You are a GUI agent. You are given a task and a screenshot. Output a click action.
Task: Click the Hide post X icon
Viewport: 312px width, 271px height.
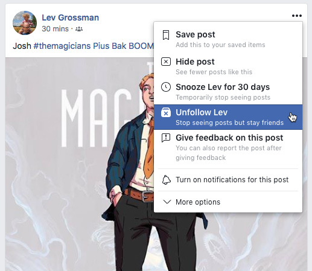(x=166, y=62)
